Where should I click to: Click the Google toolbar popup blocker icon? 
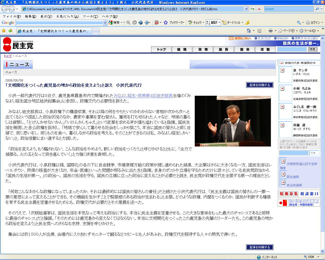156,23
